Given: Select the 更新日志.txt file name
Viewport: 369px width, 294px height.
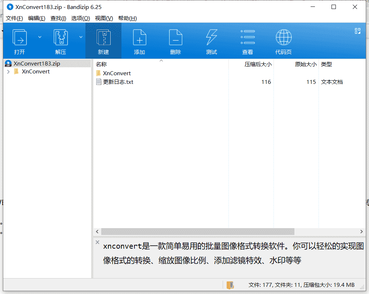Looking at the screenshot, I should [118, 82].
